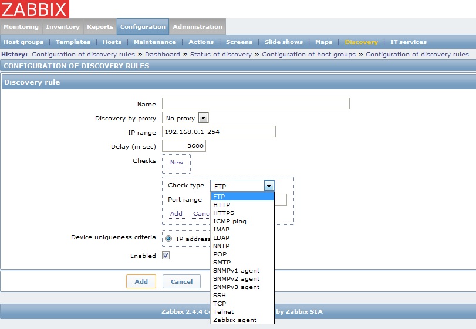Image resolution: width=476 pixels, height=329 pixels.
Task: Choose Zabbix agent check type
Action: point(235,320)
